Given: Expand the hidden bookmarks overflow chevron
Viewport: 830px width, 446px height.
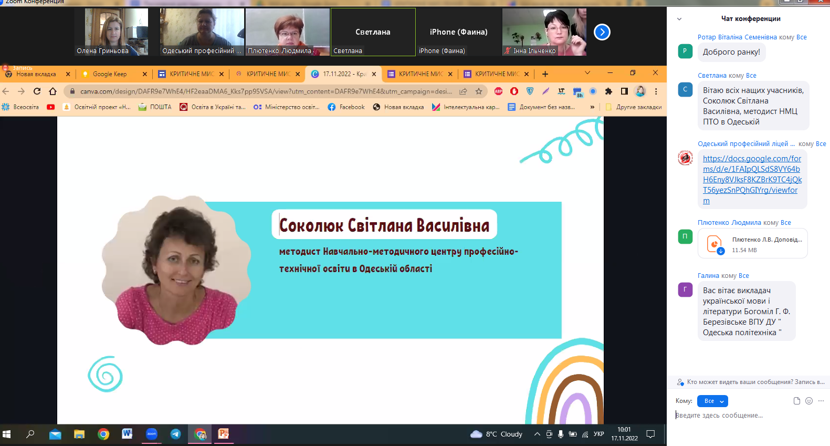Looking at the screenshot, I should point(592,107).
